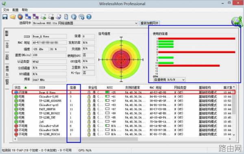Click the checkmark document toolbar icon
The height and width of the screenshot is (154, 244).
[x=59, y=17]
